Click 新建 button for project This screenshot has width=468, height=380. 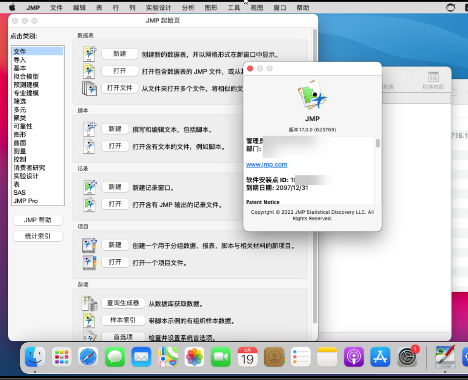pos(115,245)
